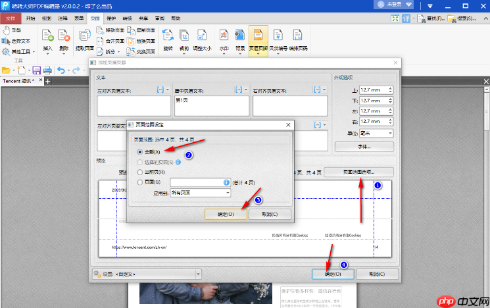Expand the 设置 自定义 dropdown at bottom

(x=146, y=273)
